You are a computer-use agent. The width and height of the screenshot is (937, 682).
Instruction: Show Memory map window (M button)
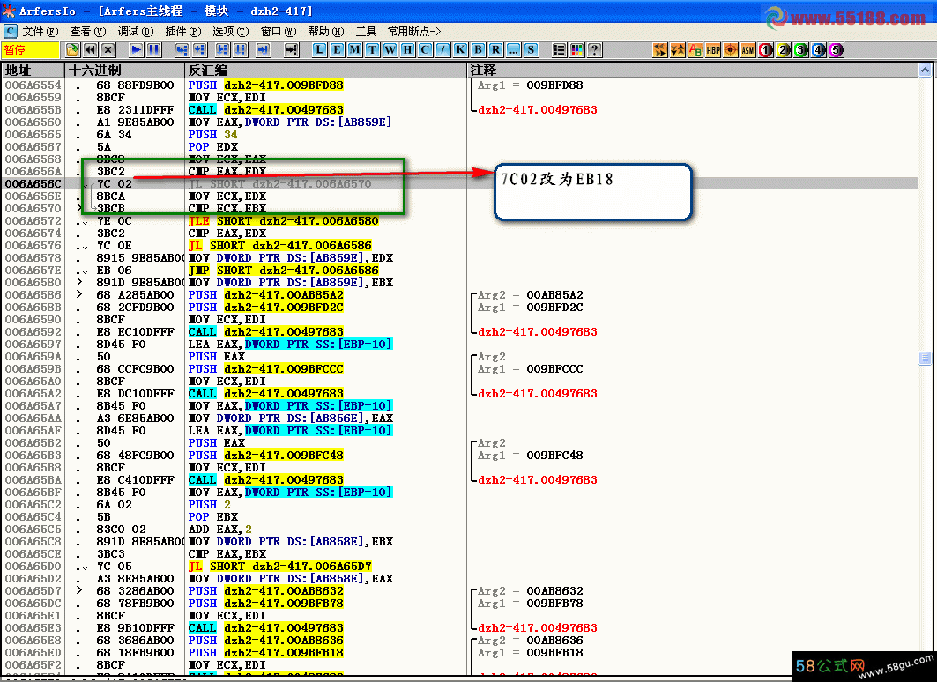(x=355, y=50)
